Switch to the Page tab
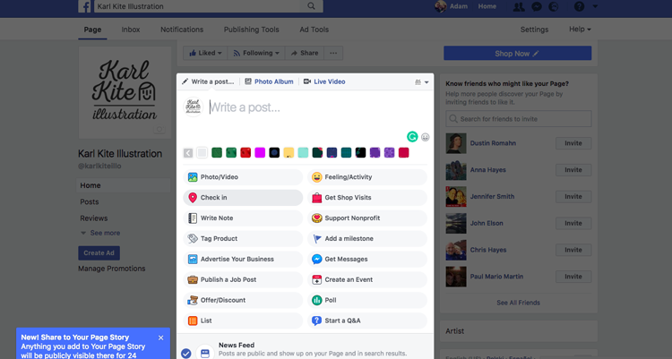 click(92, 30)
